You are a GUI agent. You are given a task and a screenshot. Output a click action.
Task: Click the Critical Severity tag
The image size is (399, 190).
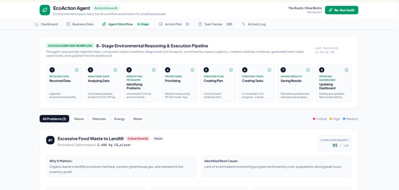click(x=138, y=139)
